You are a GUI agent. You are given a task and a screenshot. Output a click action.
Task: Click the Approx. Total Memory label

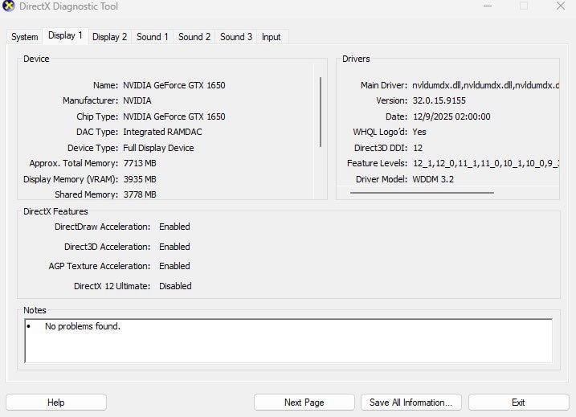(74, 163)
